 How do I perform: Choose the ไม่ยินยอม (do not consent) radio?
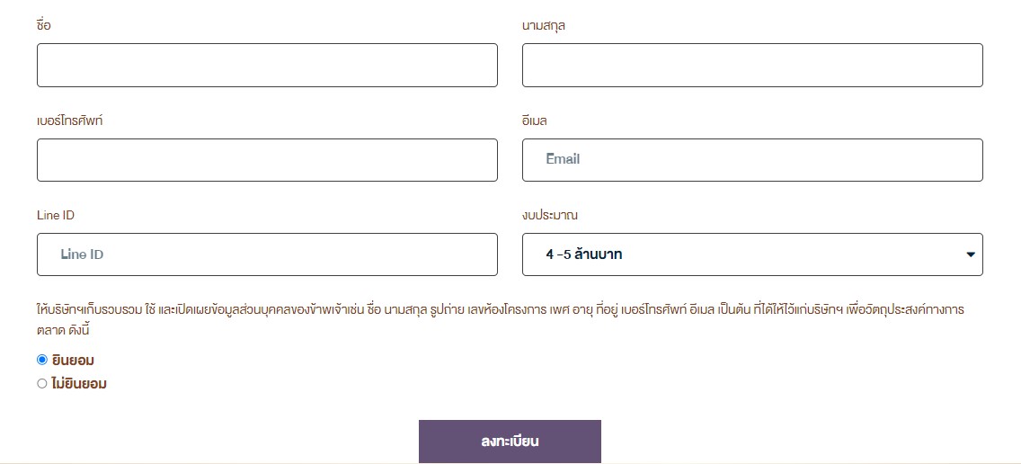pyautogui.click(x=42, y=383)
